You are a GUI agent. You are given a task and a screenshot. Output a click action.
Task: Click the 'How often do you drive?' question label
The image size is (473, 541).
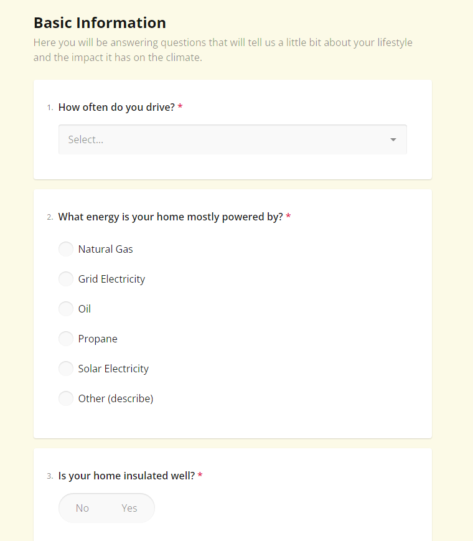116,107
